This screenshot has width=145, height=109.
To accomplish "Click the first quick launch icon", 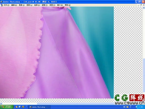I will coord(17,107).
